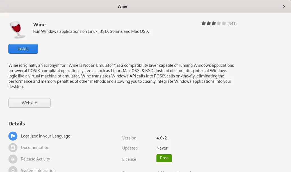291x172 pixels.
Task: Click the Wine glass application icon
Action: tap(18, 30)
